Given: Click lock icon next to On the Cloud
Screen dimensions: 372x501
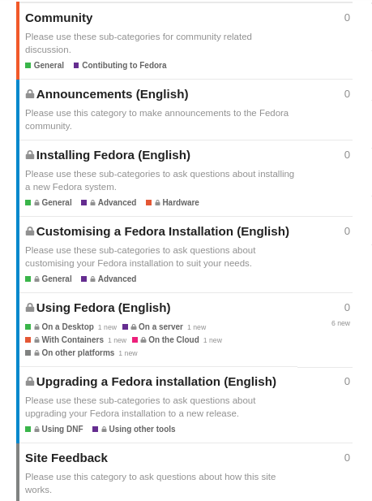Looking at the screenshot, I should pos(143,340).
